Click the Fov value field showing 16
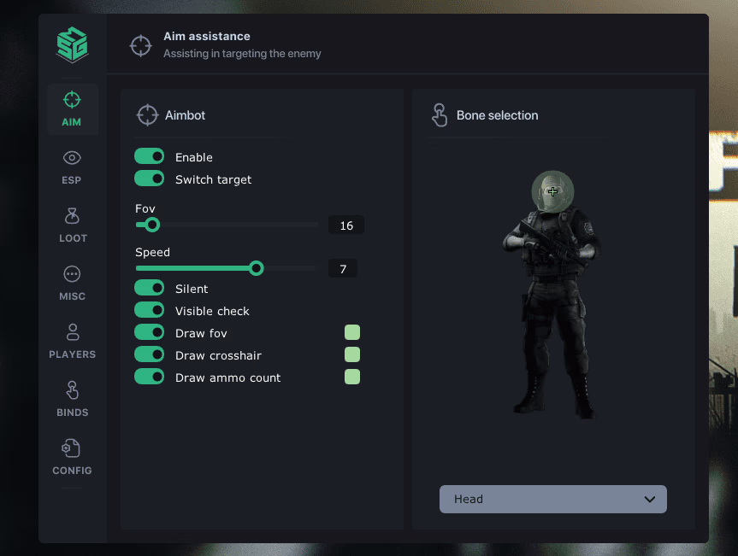Image resolution: width=738 pixels, height=556 pixels. (346, 225)
